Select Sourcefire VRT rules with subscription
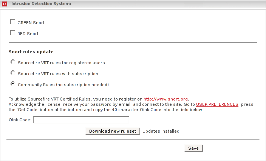 tap(13, 73)
